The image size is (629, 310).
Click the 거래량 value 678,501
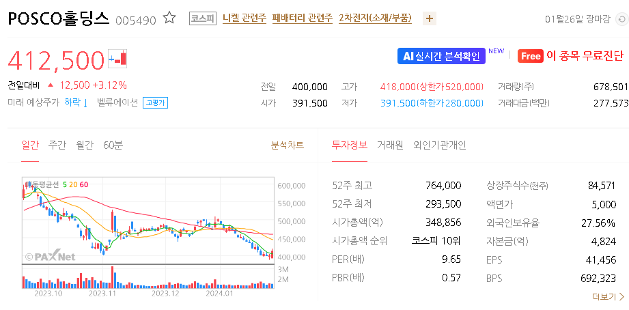click(611, 87)
